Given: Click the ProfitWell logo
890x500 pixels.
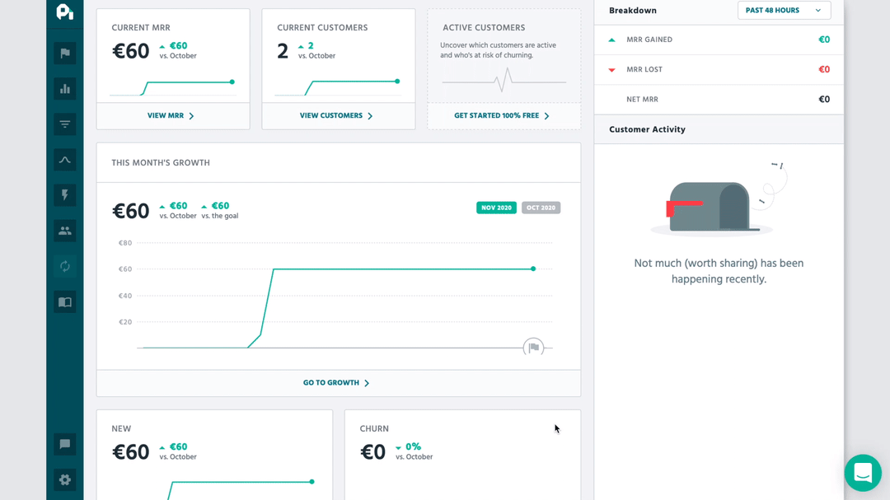Looking at the screenshot, I should [x=64, y=13].
